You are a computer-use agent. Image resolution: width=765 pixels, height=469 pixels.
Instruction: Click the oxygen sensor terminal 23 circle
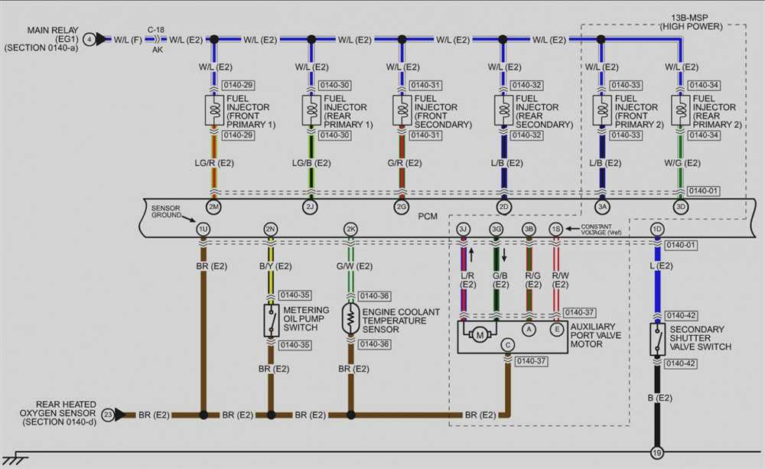(x=108, y=415)
